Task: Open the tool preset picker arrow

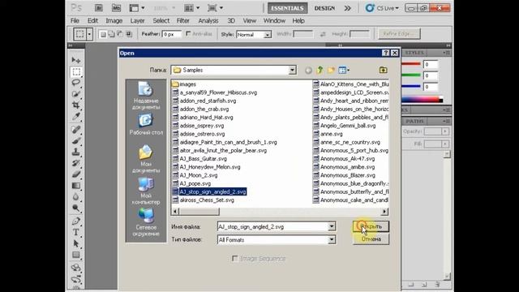Action: click(x=89, y=34)
